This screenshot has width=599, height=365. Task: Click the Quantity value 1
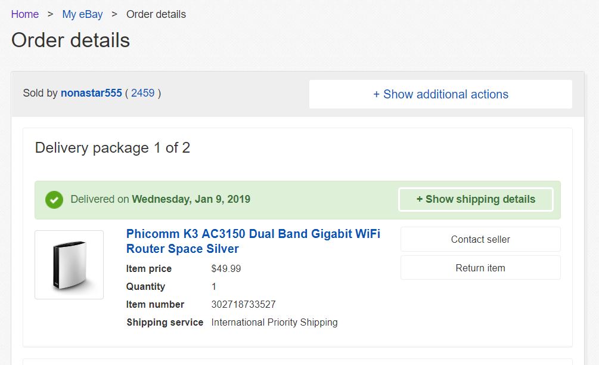[214, 286]
